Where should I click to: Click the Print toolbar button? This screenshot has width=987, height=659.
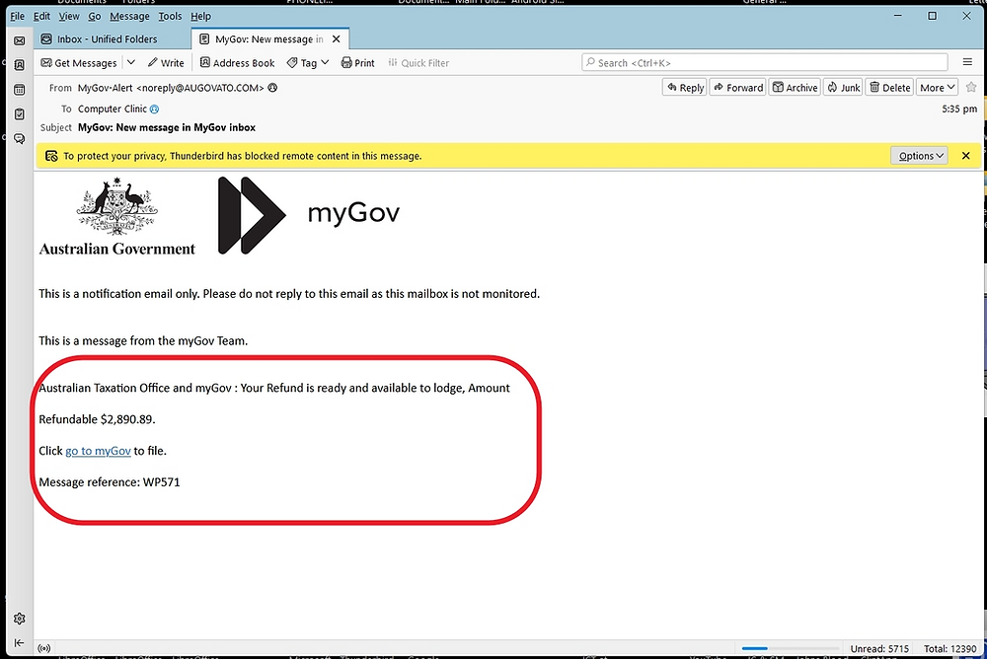(x=357, y=63)
